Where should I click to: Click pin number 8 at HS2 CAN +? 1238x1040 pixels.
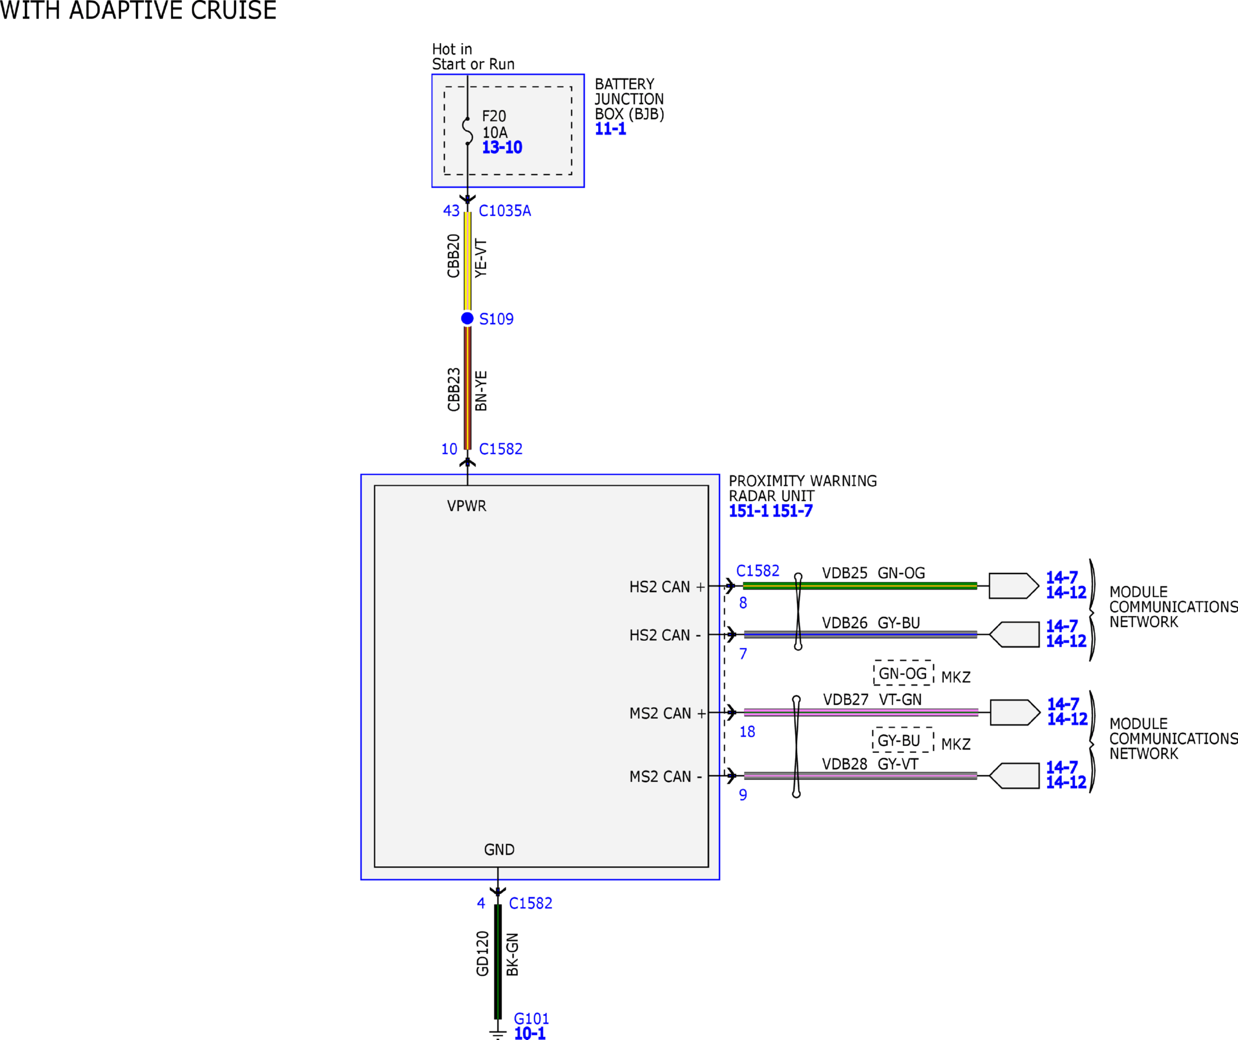743,603
